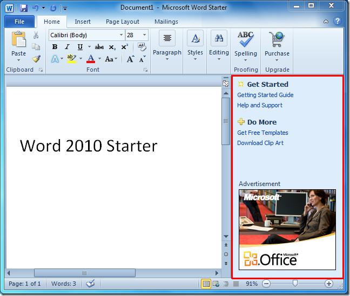
Task: Toggle the ruler icon above the scrollbar
Action: pos(226,84)
